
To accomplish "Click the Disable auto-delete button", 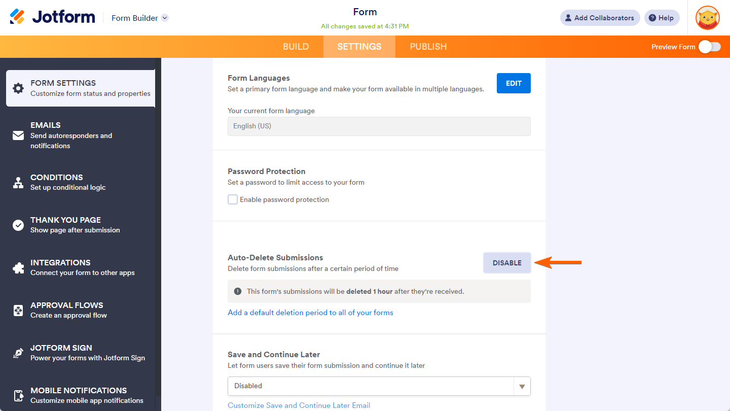I will point(507,263).
